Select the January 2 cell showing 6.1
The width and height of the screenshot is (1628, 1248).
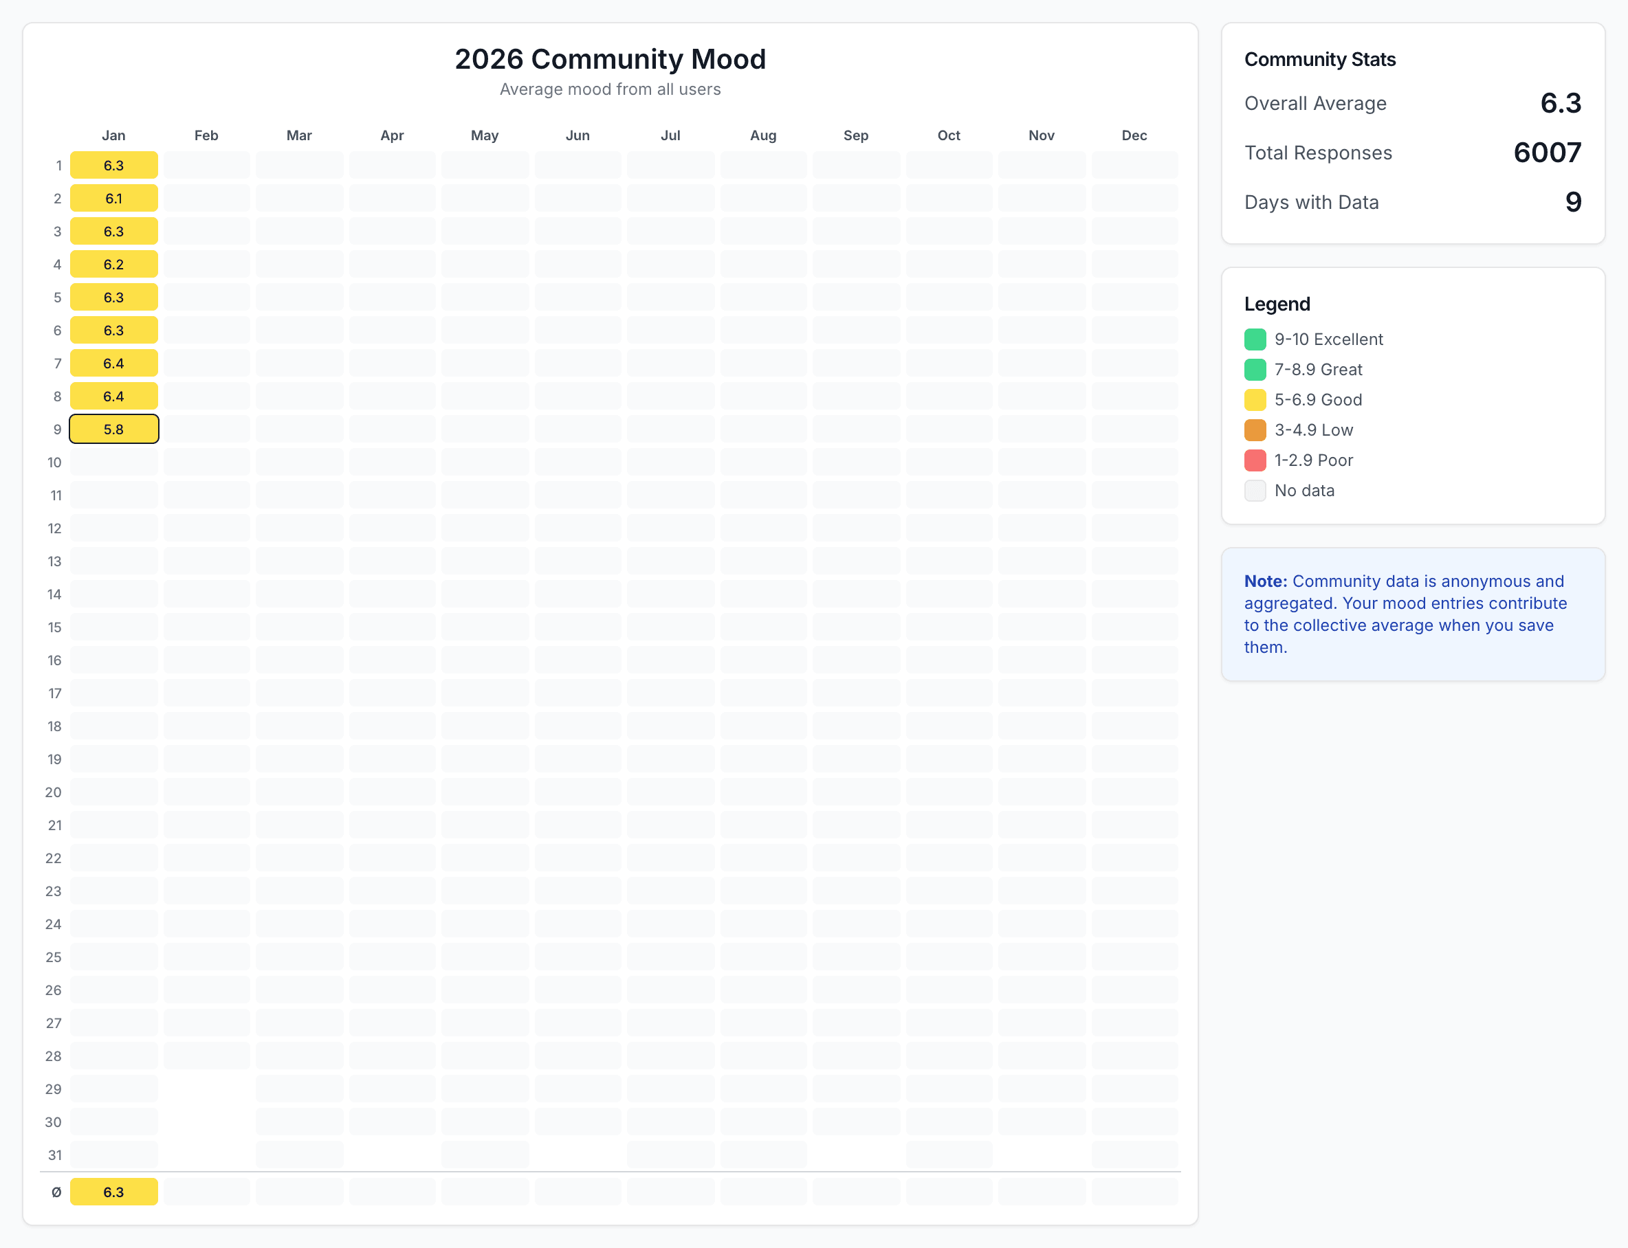pyautogui.click(x=113, y=199)
